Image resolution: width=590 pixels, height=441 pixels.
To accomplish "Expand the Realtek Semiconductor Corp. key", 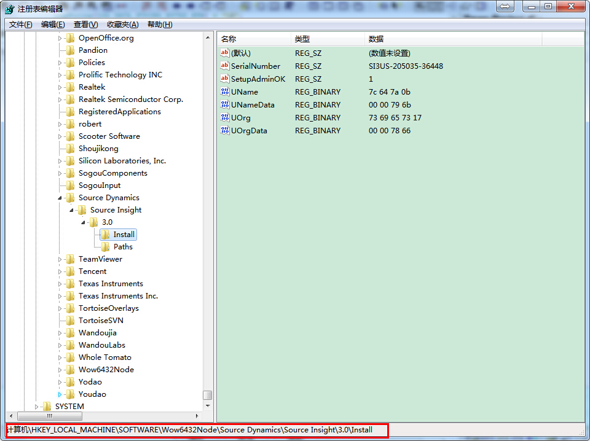I will point(60,100).
